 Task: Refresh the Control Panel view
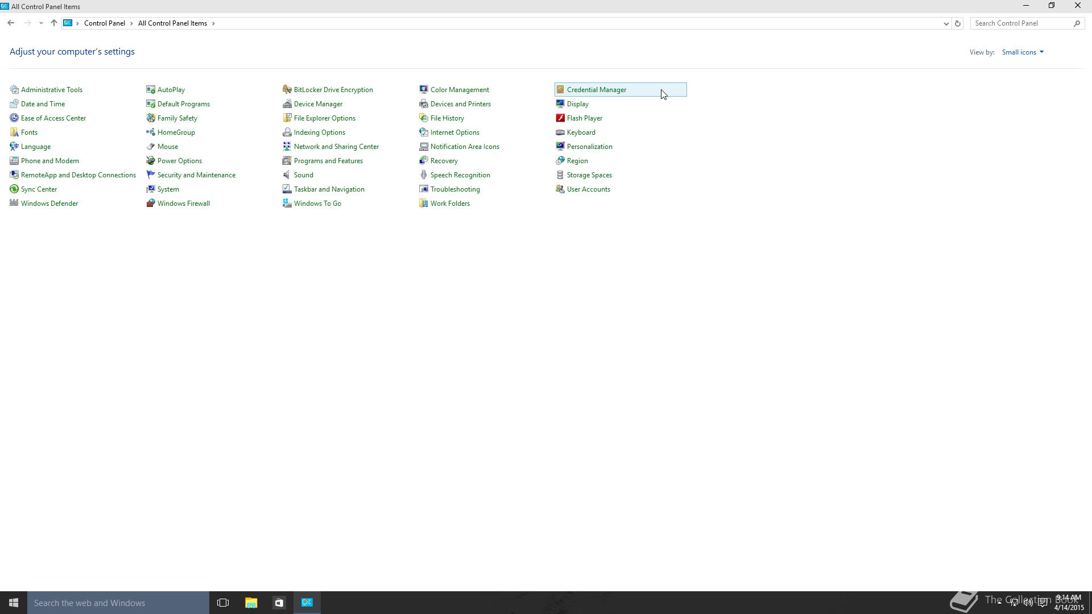click(958, 23)
